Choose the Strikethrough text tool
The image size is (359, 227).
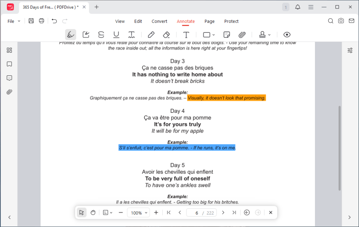point(101,35)
